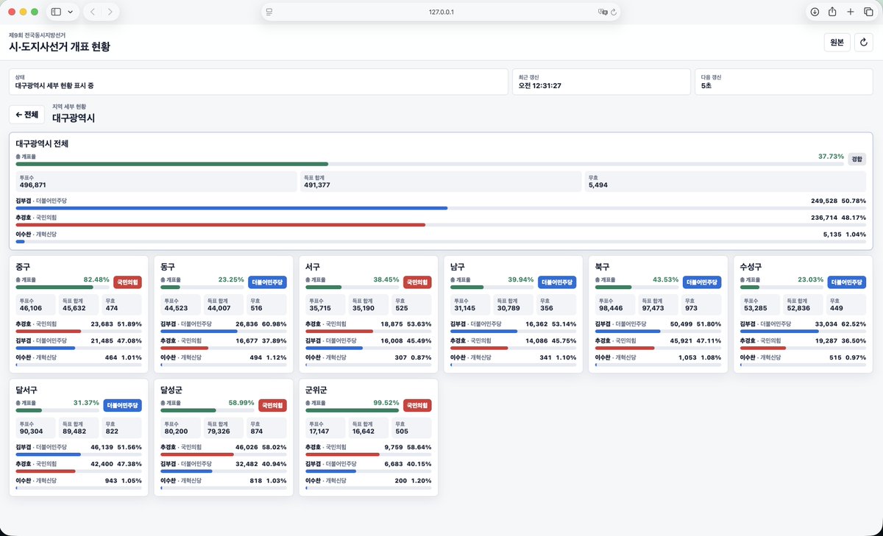Click 김부겸 46,139 row in 달서구 card

79,449
